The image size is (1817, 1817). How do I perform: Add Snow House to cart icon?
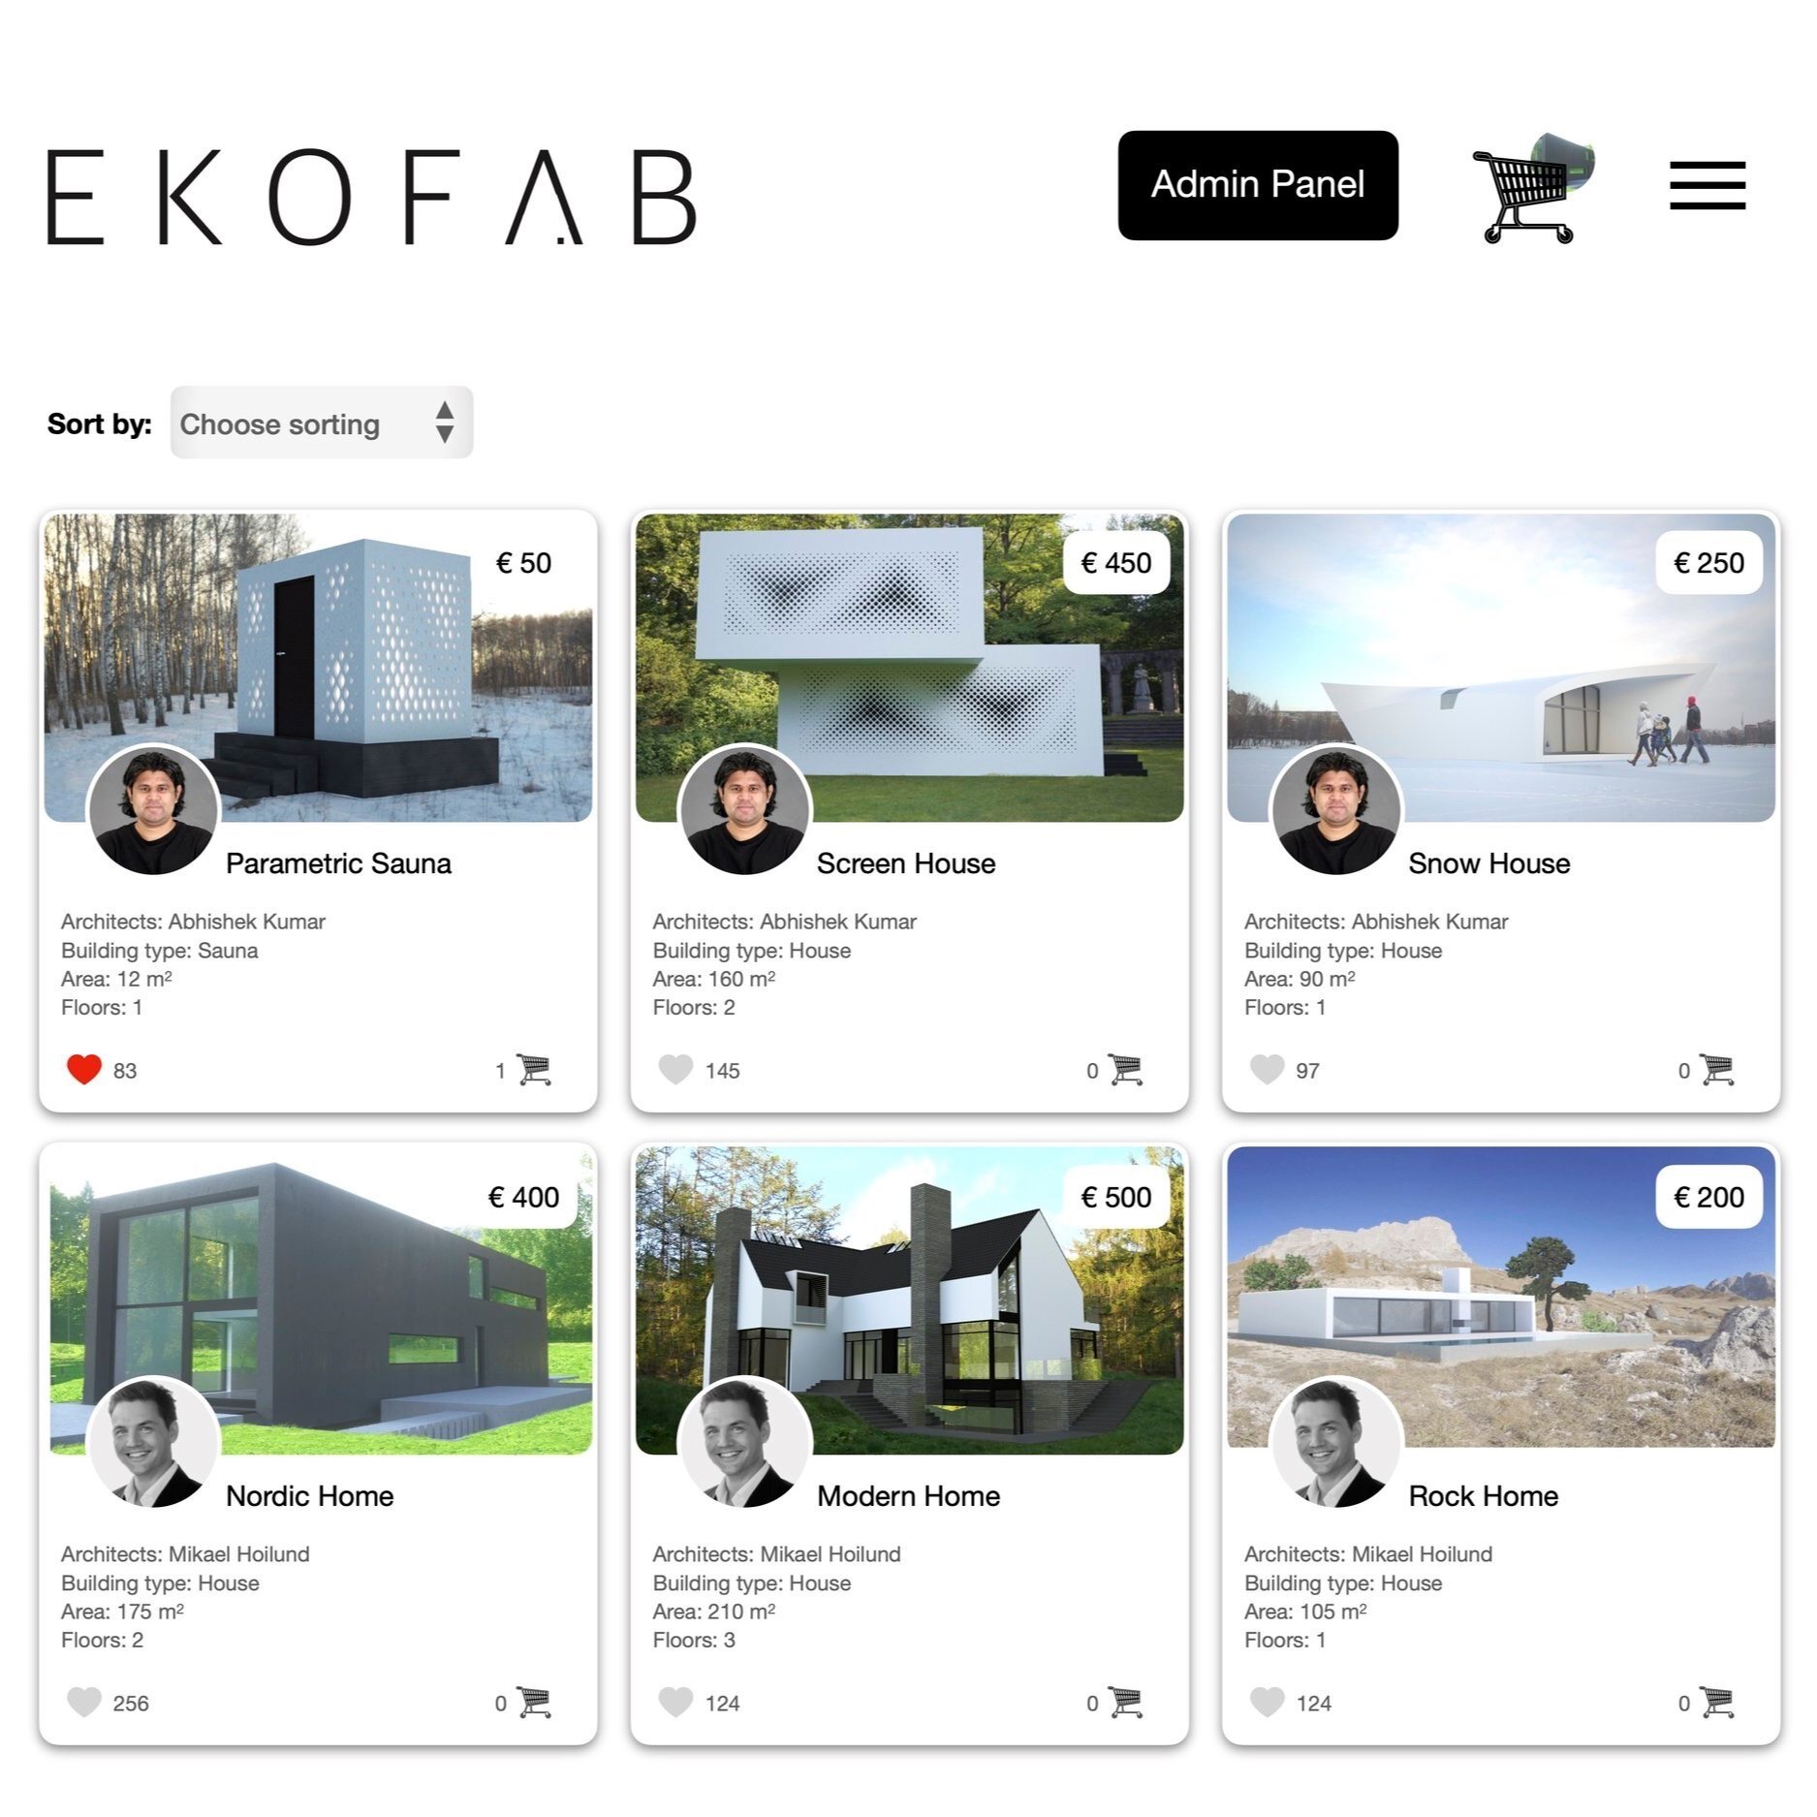tap(1716, 1069)
